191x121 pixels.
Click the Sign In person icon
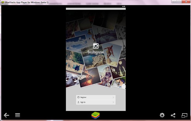[x=79, y=102]
